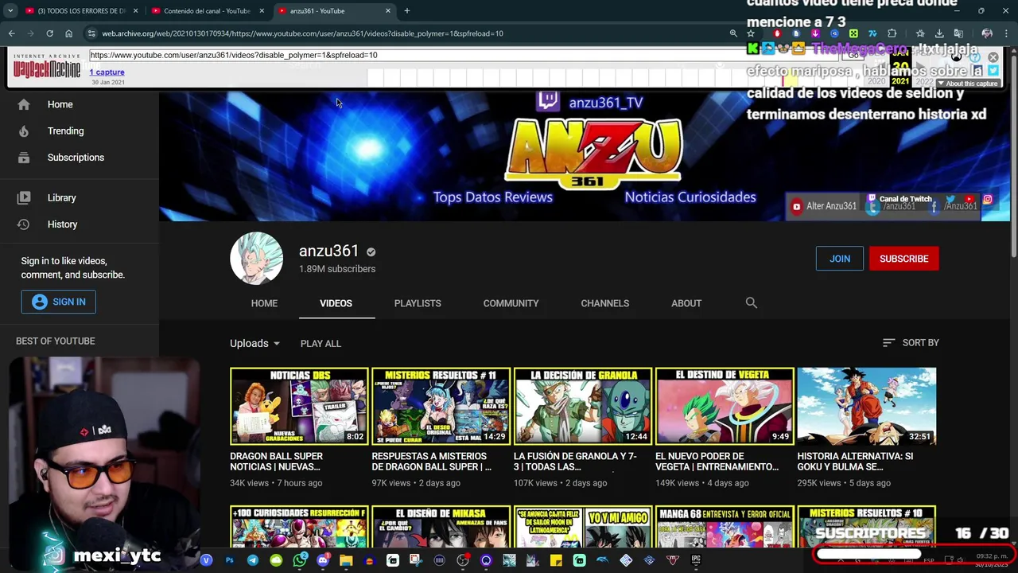Expand the Uploads dropdown
The height and width of the screenshot is (573, 1018).
(255, 343)
